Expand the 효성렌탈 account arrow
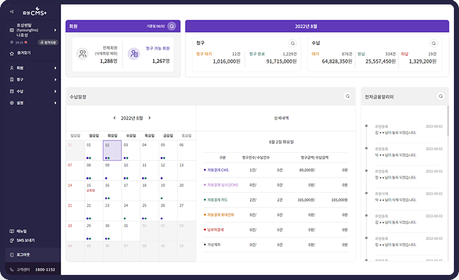 (55, 30)
